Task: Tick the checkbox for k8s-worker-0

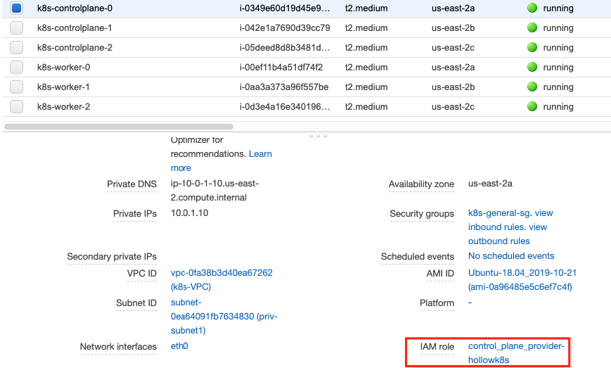Action: point(17,68)
